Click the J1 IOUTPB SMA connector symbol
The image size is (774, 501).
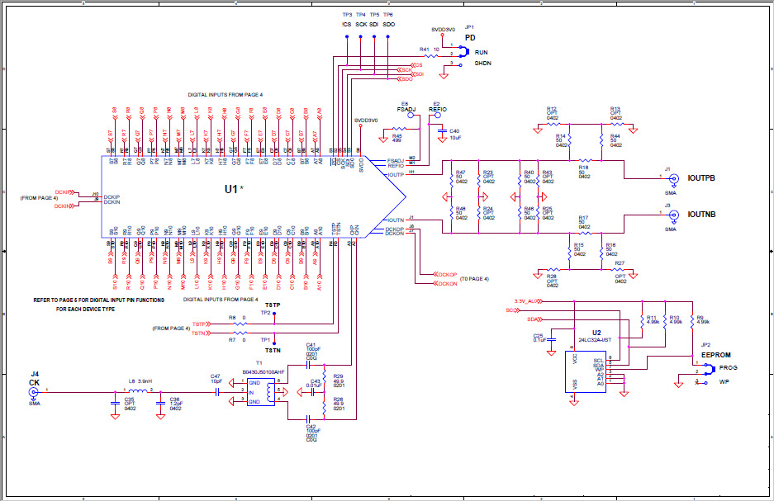point(673,177)
